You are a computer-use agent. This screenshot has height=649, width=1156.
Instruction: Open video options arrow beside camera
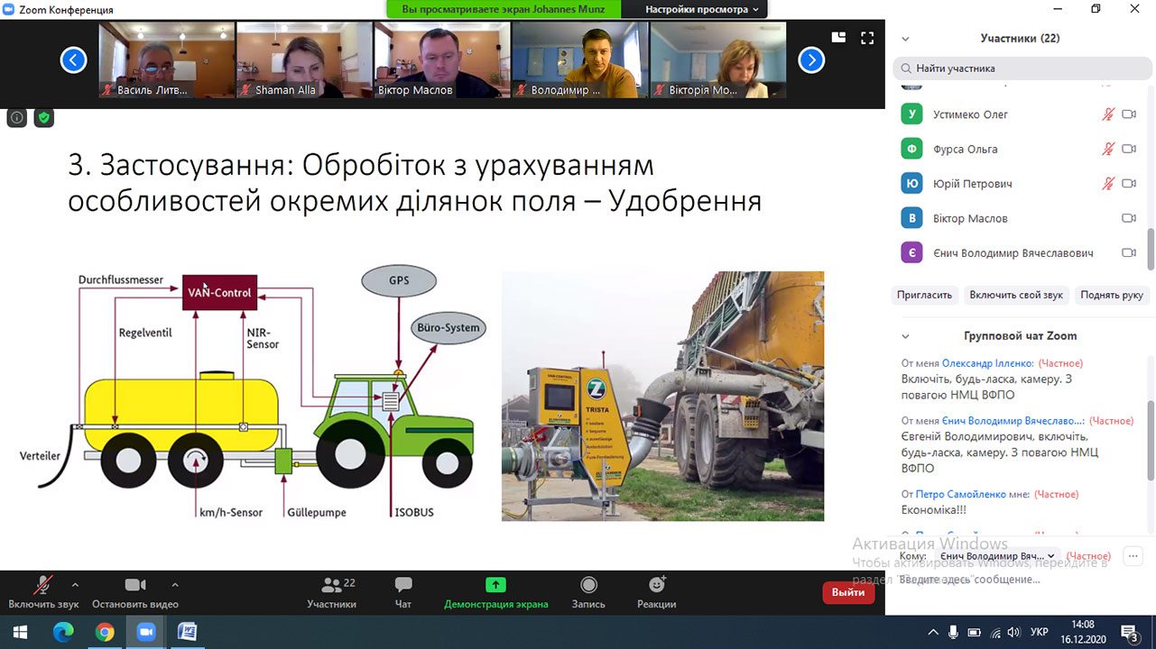coord(175,584)
